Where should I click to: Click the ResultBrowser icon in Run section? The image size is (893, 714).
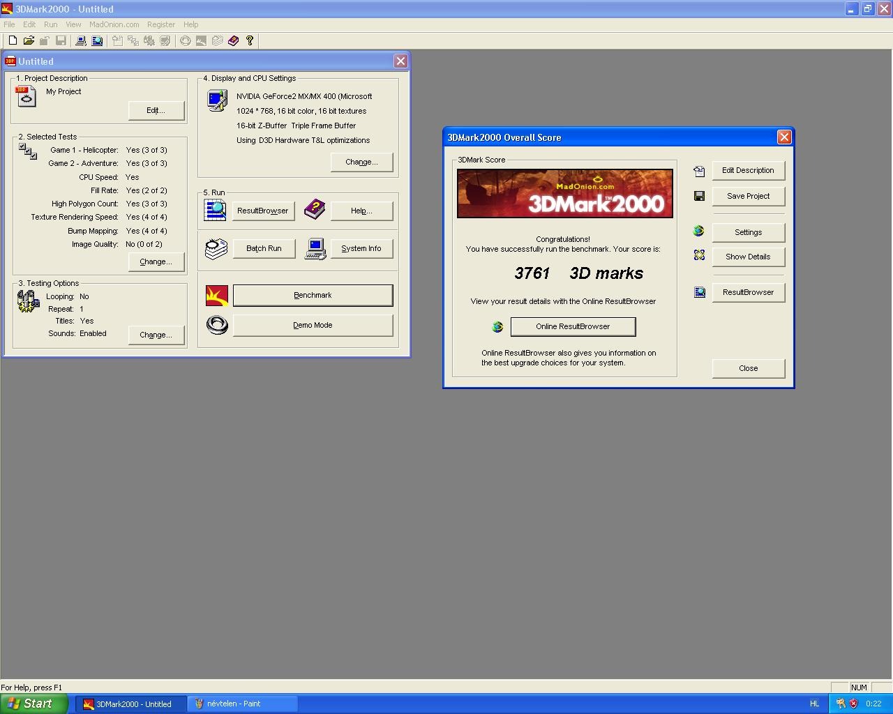pyautogui.click(x=215, y=210)
